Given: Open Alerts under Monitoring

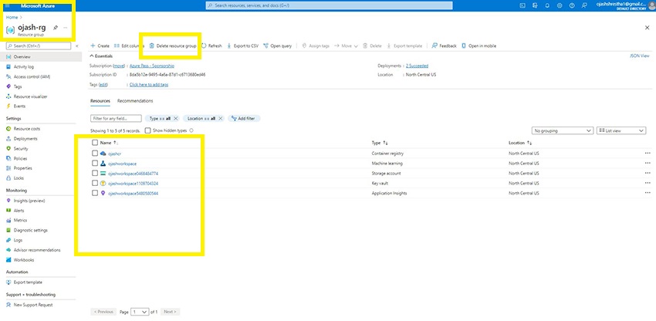Looking at the screenshot, I should point(19,211).
